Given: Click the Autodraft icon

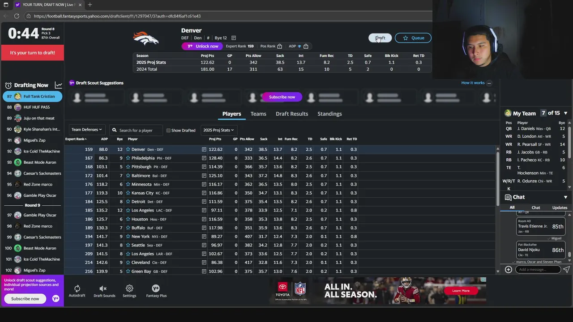Looking at the screenshot, I should (x=77, y=288).
